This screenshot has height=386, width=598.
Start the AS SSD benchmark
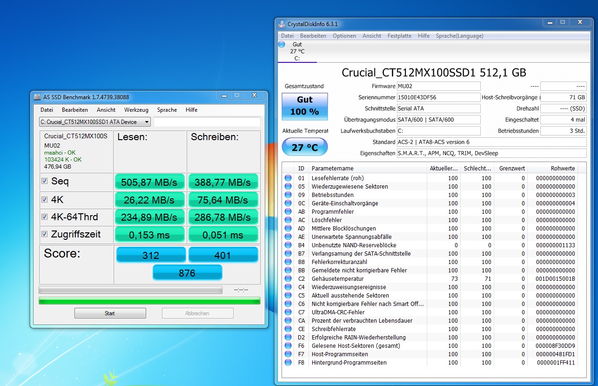coord(110,313)
